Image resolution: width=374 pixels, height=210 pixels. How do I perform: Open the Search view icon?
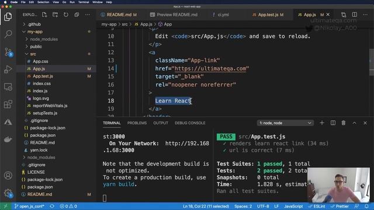(x=8, y=34)
